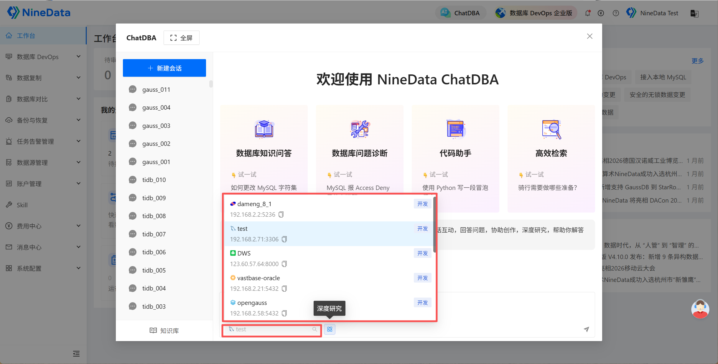The width and height of the screenshot is (718, 364).
Task: Click the 安全的无锁数据变更 tag
Action: (657, 95)
